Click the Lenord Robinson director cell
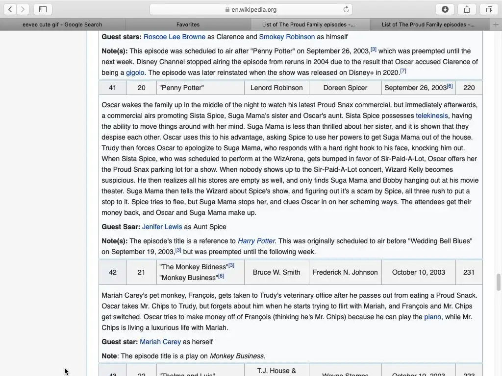Viewport: 502px width, 376px height. coord(276,88)
